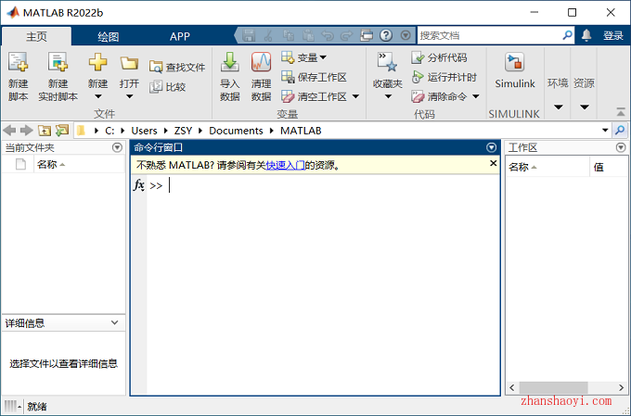The width and height of the screenshot is (631, 416).
Task: Open the help question mark icon
Action: (x=385, y=35)
